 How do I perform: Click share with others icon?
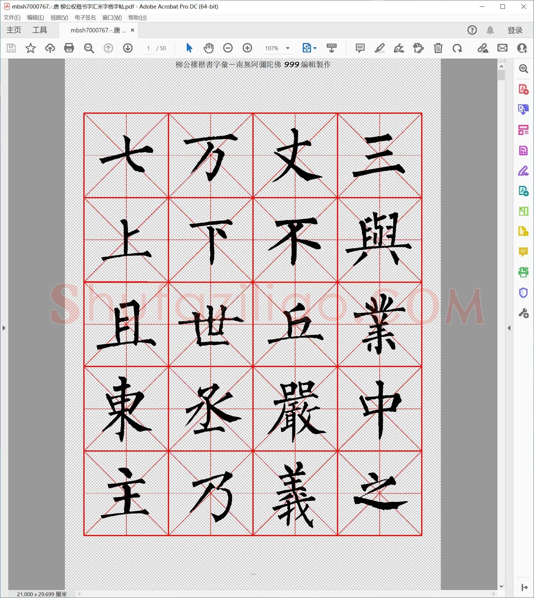(x=522, y=48)
